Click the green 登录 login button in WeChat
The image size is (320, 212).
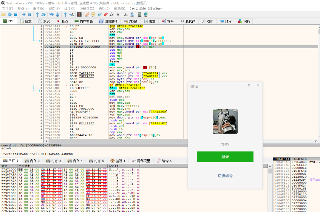[x=225, y=157]
